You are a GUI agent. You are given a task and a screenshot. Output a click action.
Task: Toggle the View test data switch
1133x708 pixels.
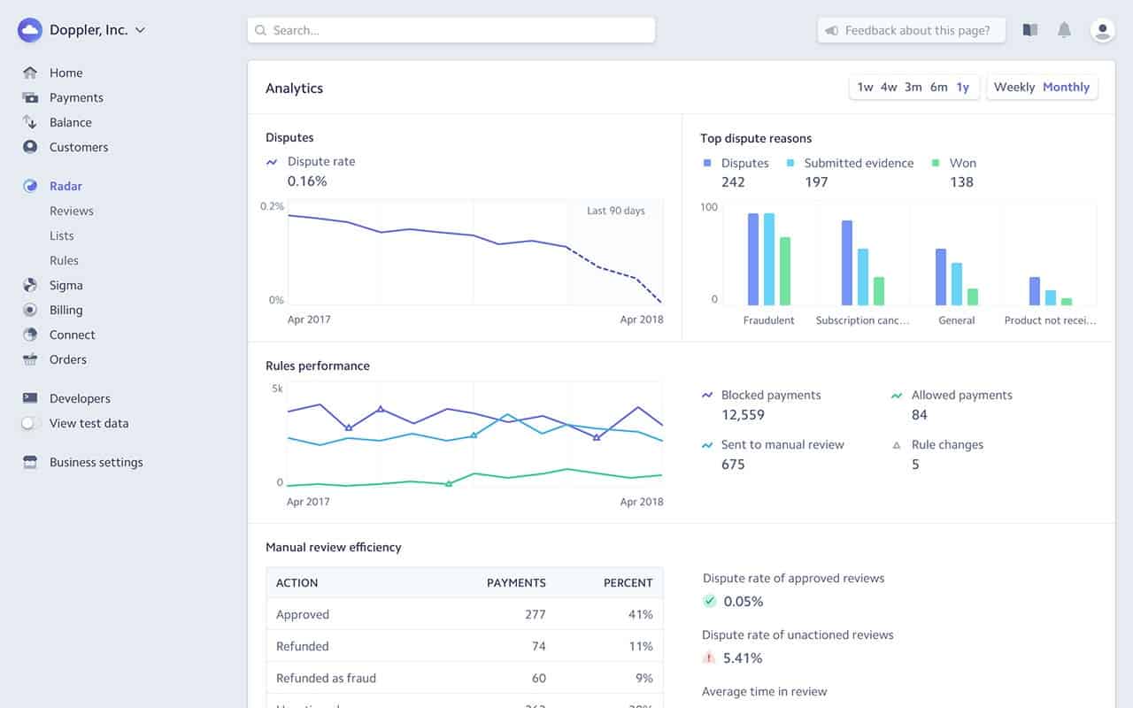[30, 423]
